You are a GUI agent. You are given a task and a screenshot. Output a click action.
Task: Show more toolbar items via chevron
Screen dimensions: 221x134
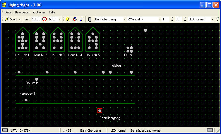217,19
